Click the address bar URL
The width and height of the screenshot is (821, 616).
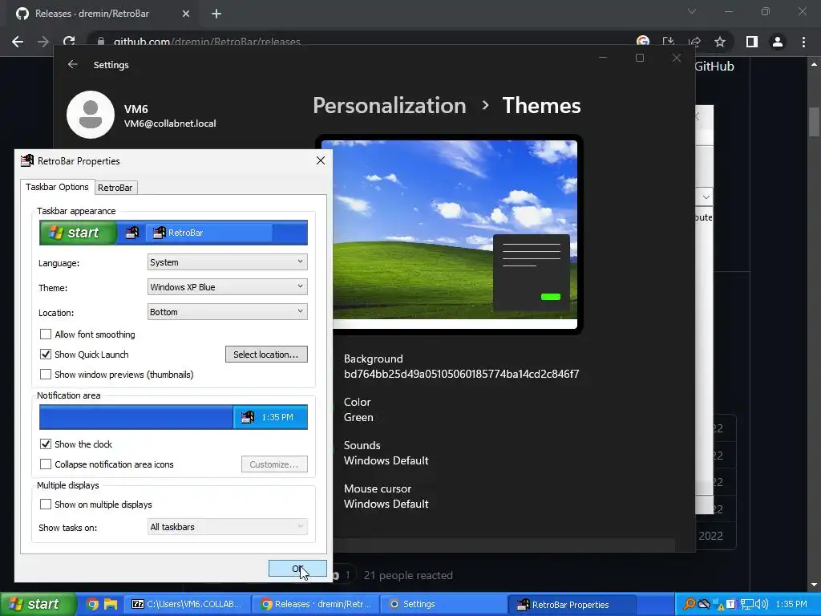[x=207, y=42]
